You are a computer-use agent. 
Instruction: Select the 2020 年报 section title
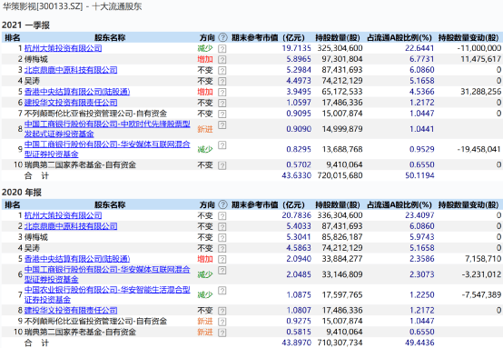(x=22, y=193)
